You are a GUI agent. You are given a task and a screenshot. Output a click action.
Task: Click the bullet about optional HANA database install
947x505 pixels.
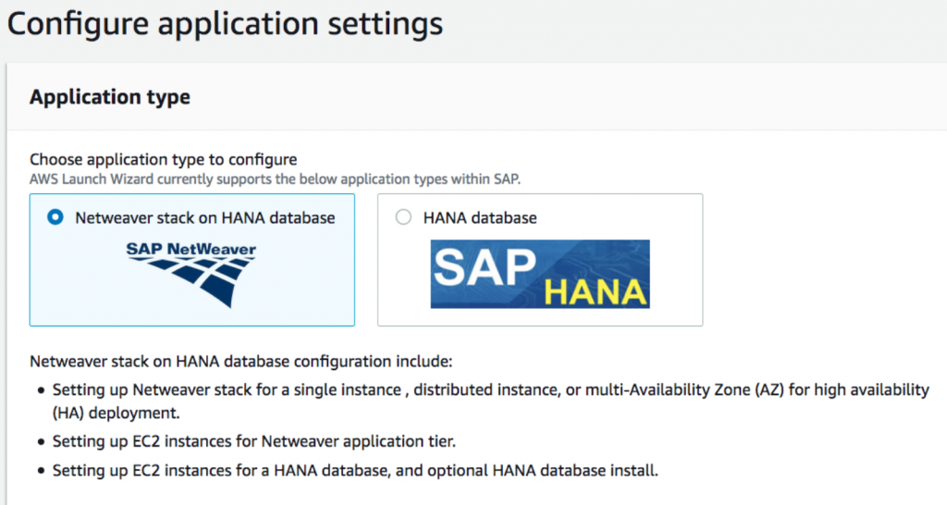(355, 470)
